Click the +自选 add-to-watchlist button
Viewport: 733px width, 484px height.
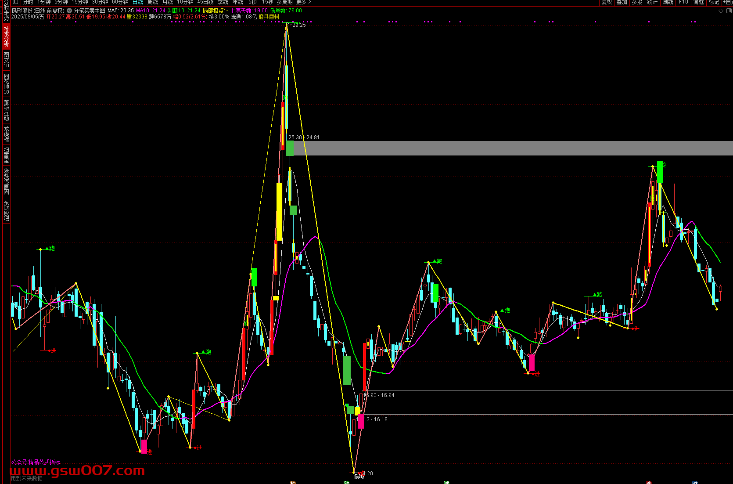tap(727, 2)
